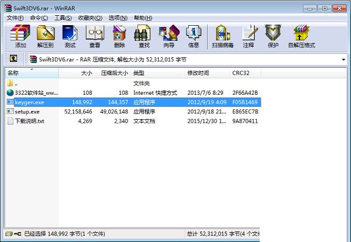Click 文本文档 type cell
Screen dimensions: 351x242
pyautogui.click(x=144, y=121)
